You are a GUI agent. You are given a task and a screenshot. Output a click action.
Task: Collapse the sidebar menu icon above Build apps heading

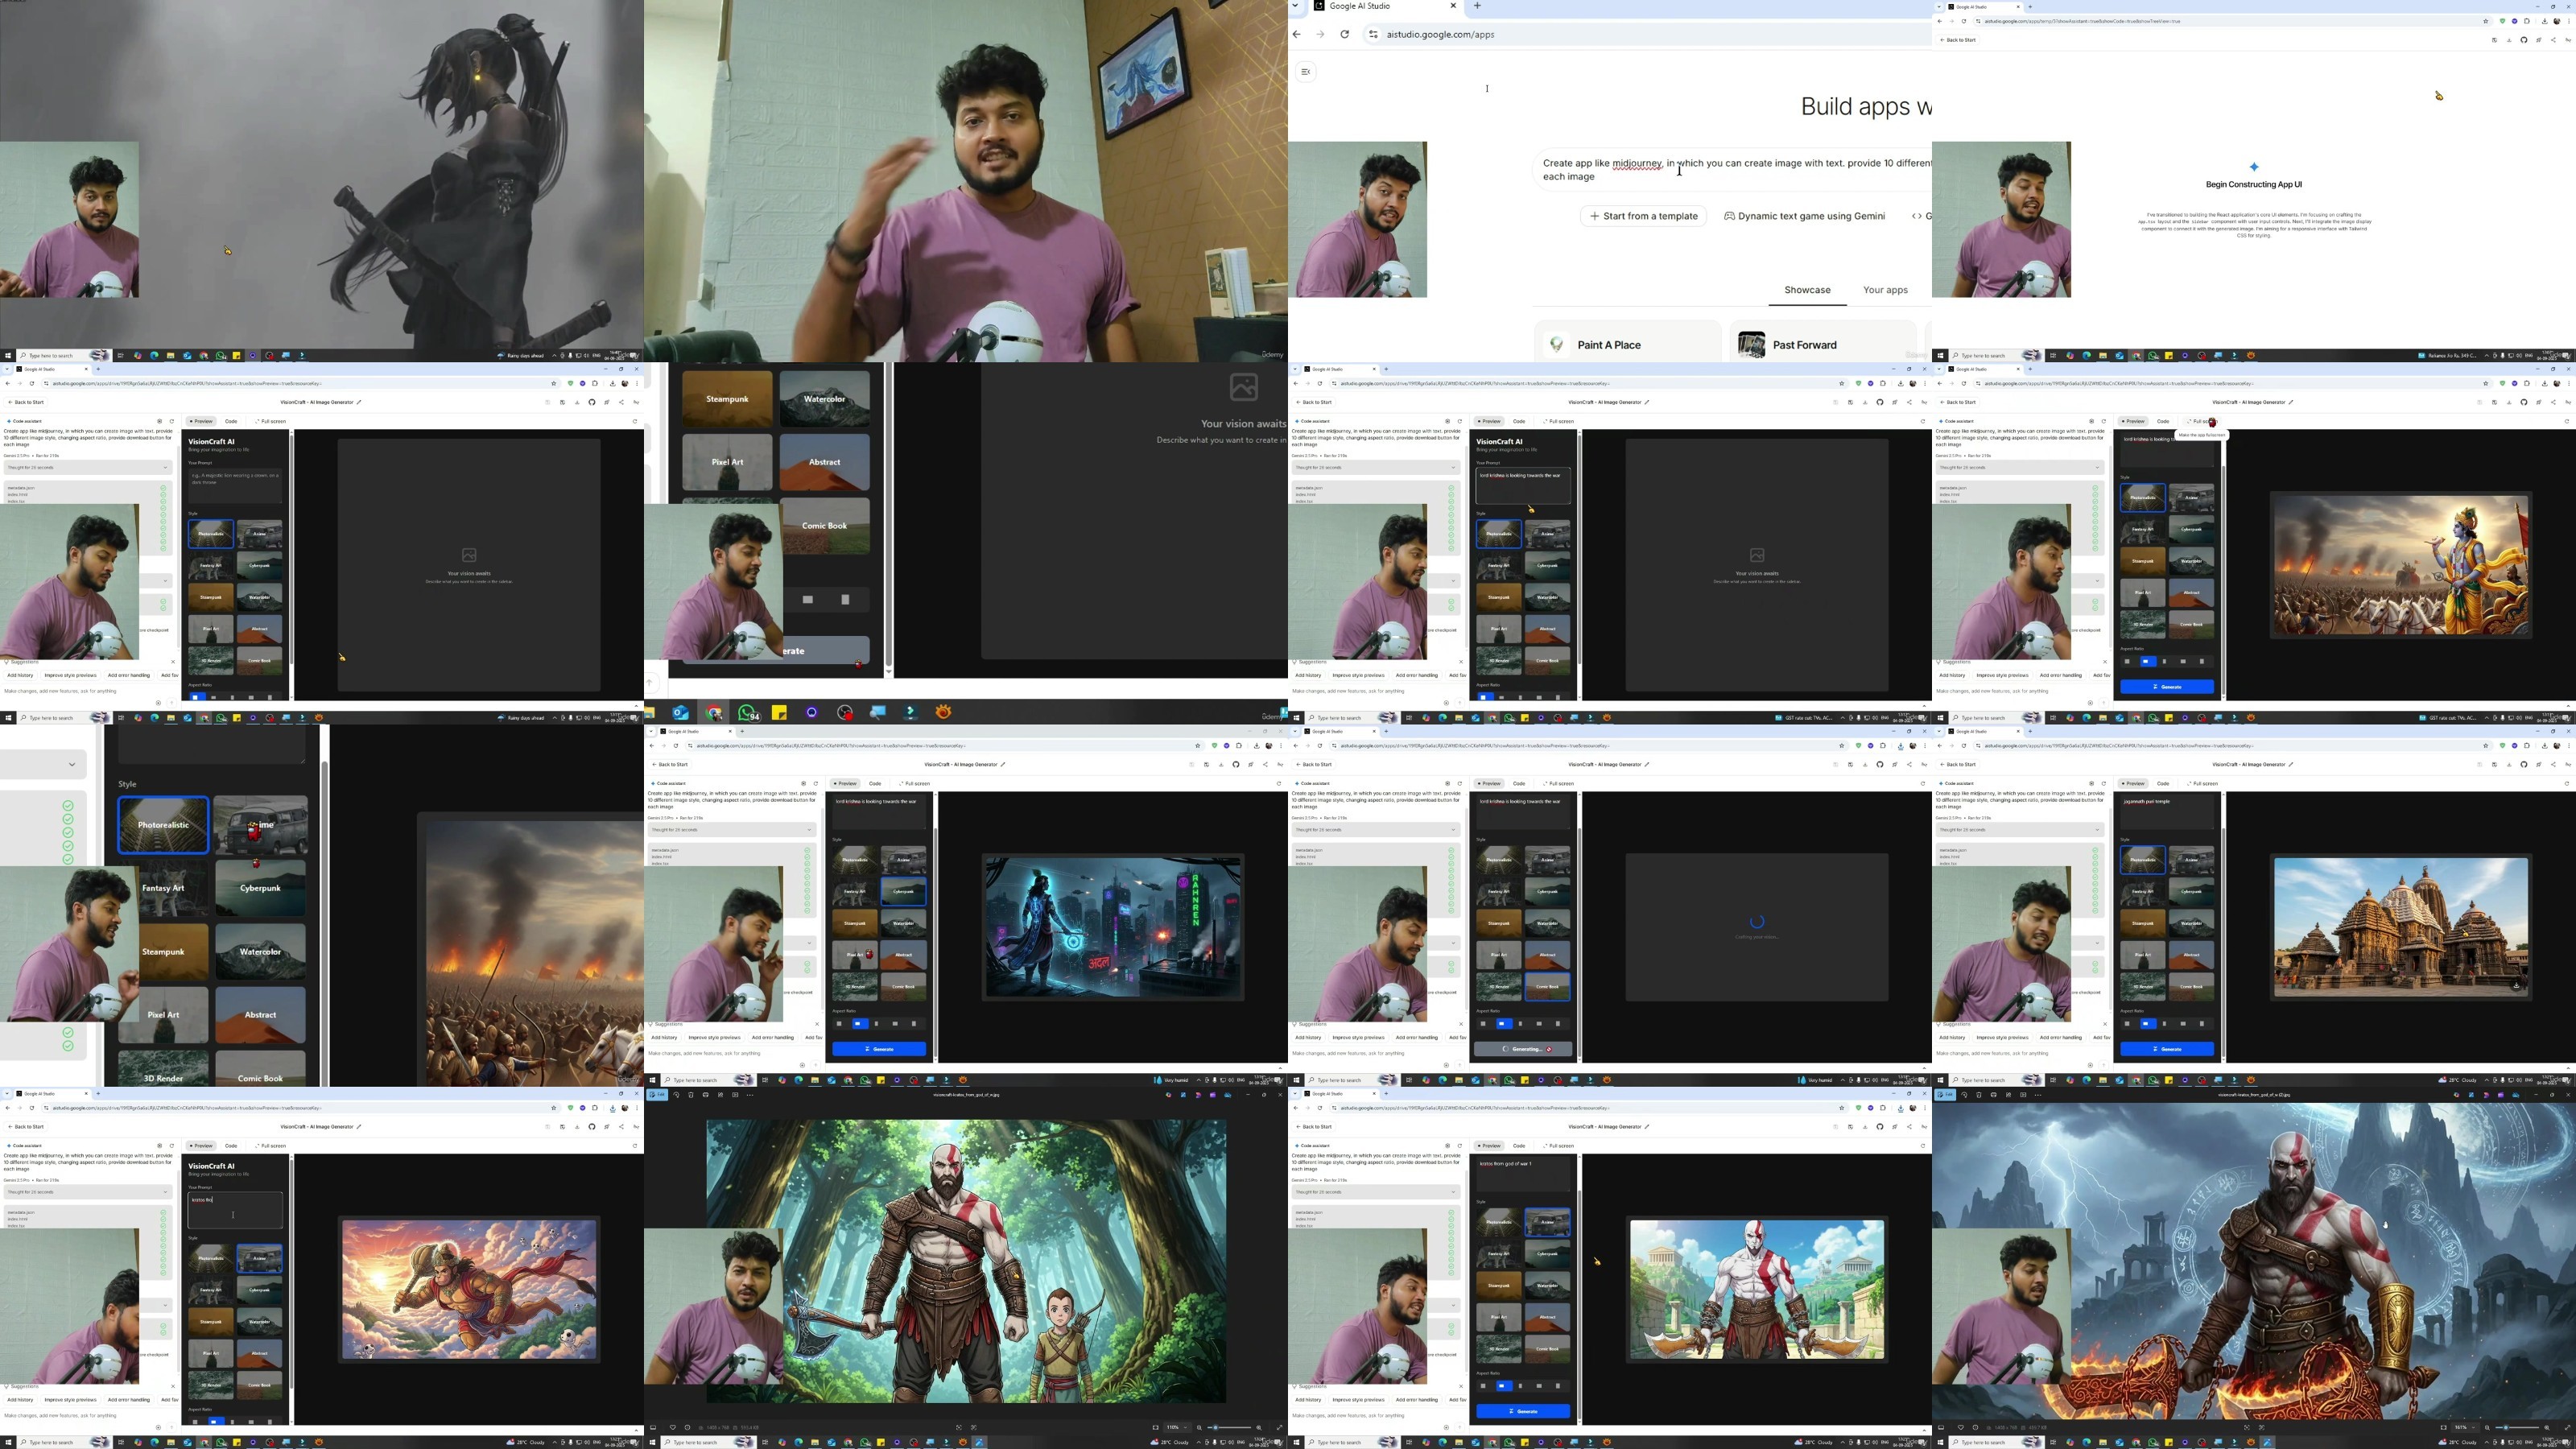[x=1305, y=71]
